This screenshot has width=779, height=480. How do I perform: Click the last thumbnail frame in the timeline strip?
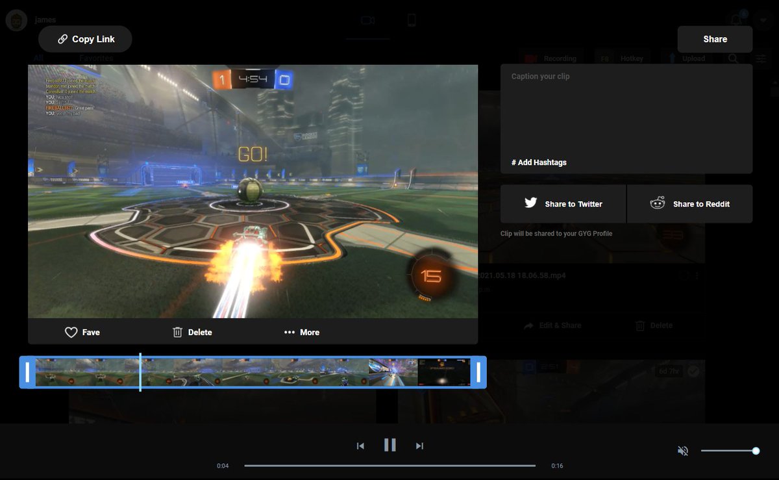[x=444, y=372]
